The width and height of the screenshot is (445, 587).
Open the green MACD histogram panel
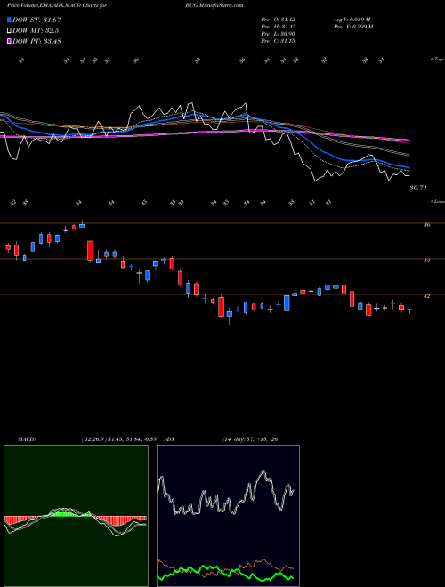[x=76, y=516]
